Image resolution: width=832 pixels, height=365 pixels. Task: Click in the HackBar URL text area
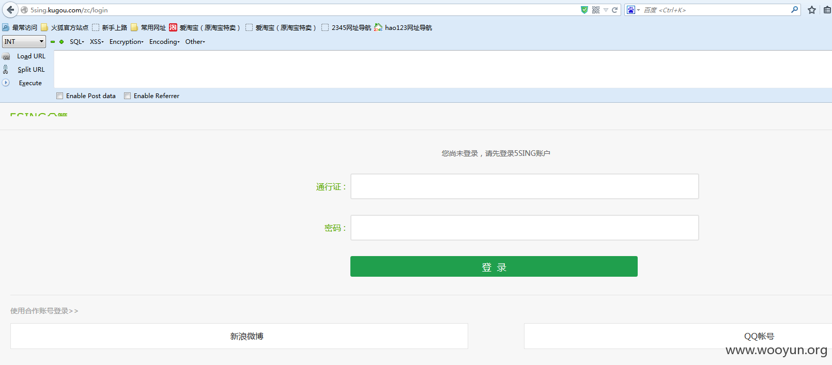click(443, 69)
